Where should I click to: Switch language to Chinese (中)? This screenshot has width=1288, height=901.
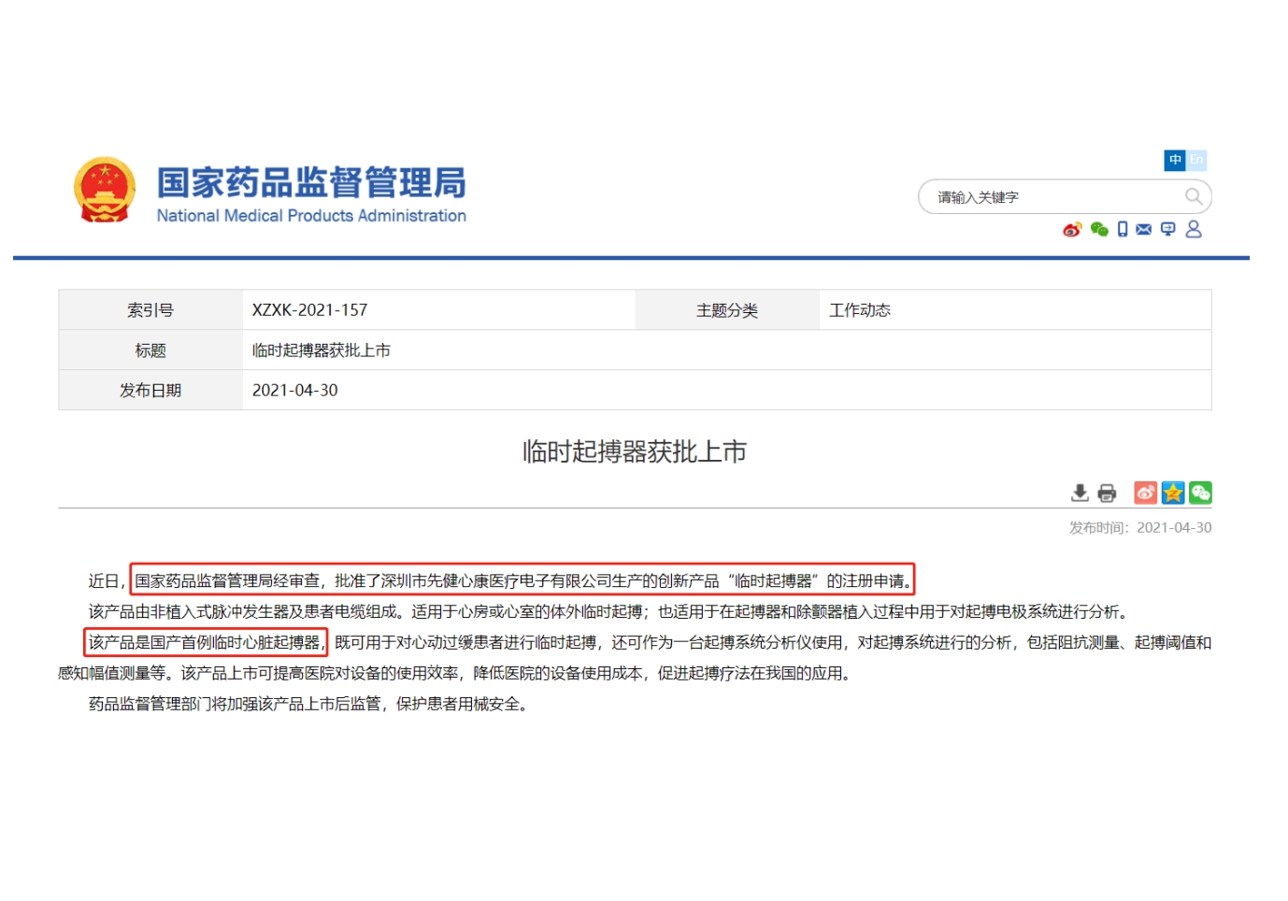[1175, 160]
